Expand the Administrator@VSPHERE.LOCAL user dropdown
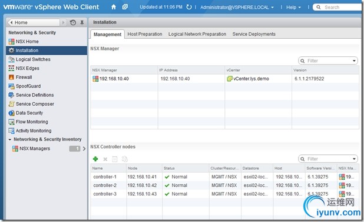Screen dimensions: 364x222 point(237,8)
